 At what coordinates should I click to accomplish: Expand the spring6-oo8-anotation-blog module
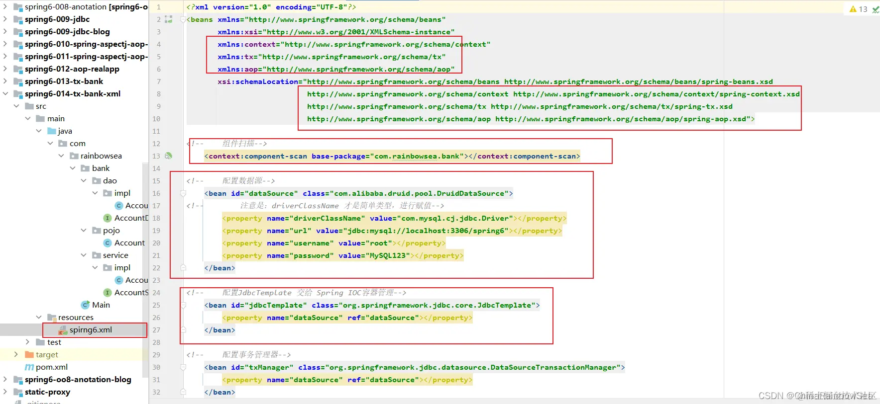tap(5, 379)
